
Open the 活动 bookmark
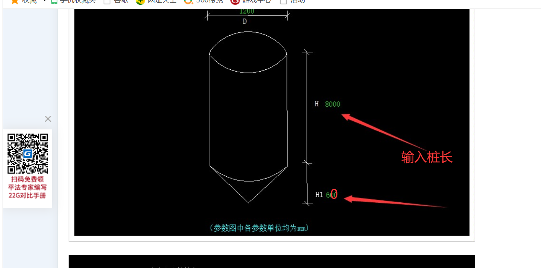tap(293, 1)
